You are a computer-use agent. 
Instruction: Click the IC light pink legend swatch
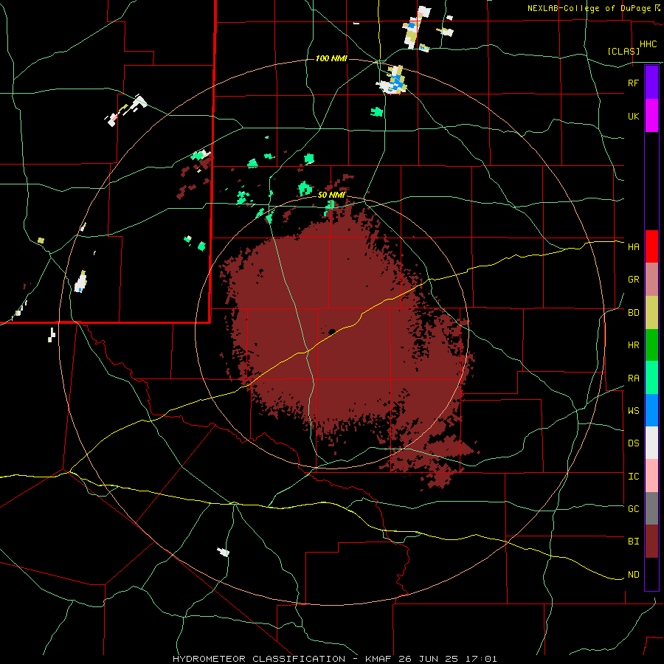pos(651,476)
